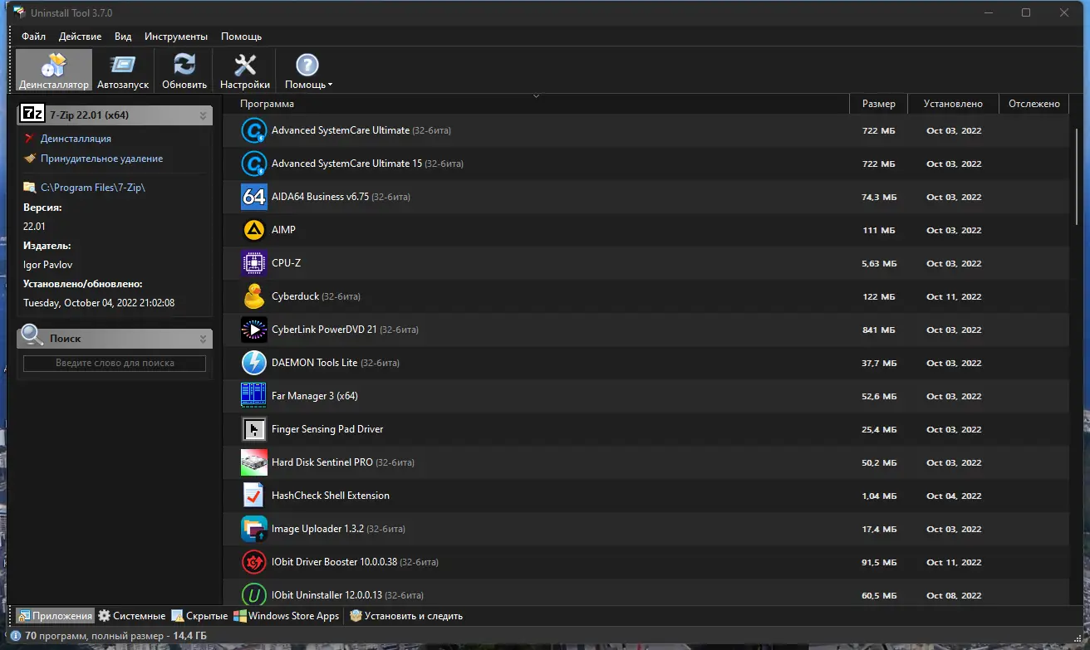Open the Инструменты menu
Image resolution: width=1090 pixels, height=650 pixels.
tap(176, 37)
